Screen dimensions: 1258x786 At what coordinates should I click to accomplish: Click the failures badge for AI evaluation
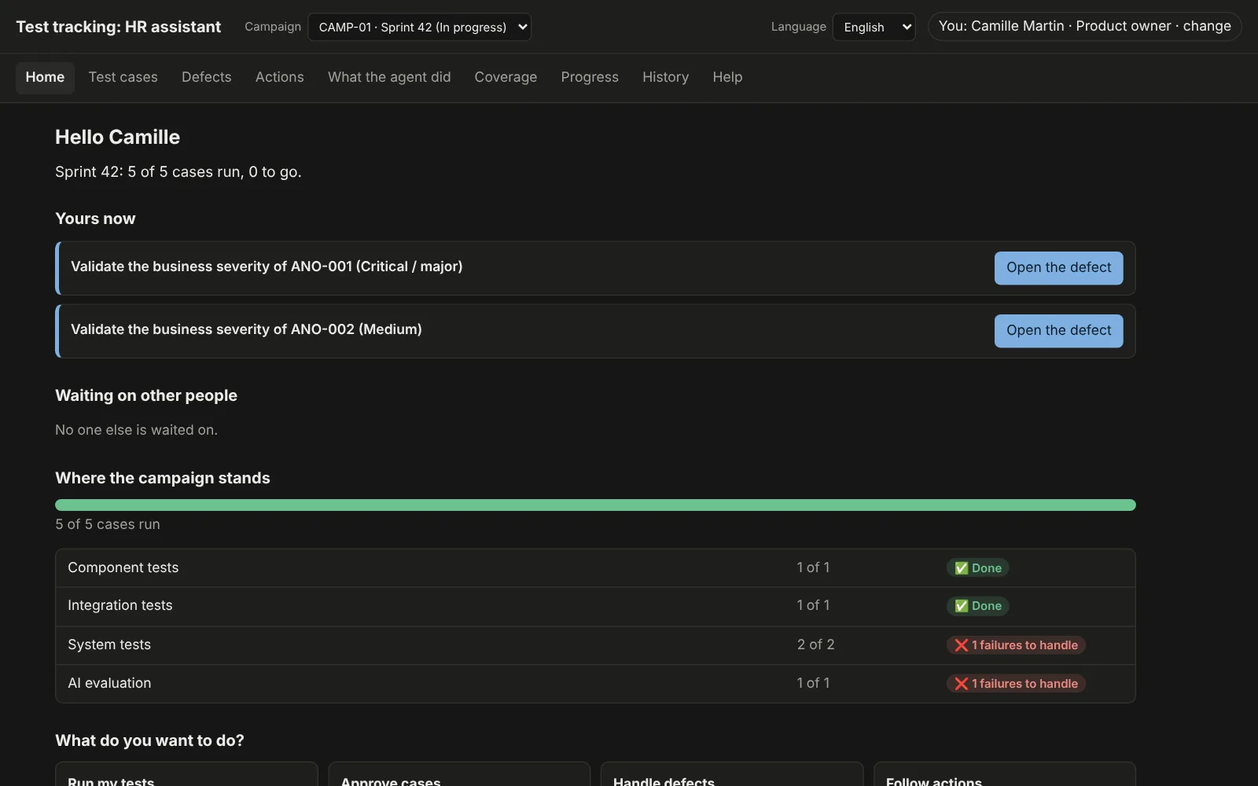click(x=1016, y=684)
